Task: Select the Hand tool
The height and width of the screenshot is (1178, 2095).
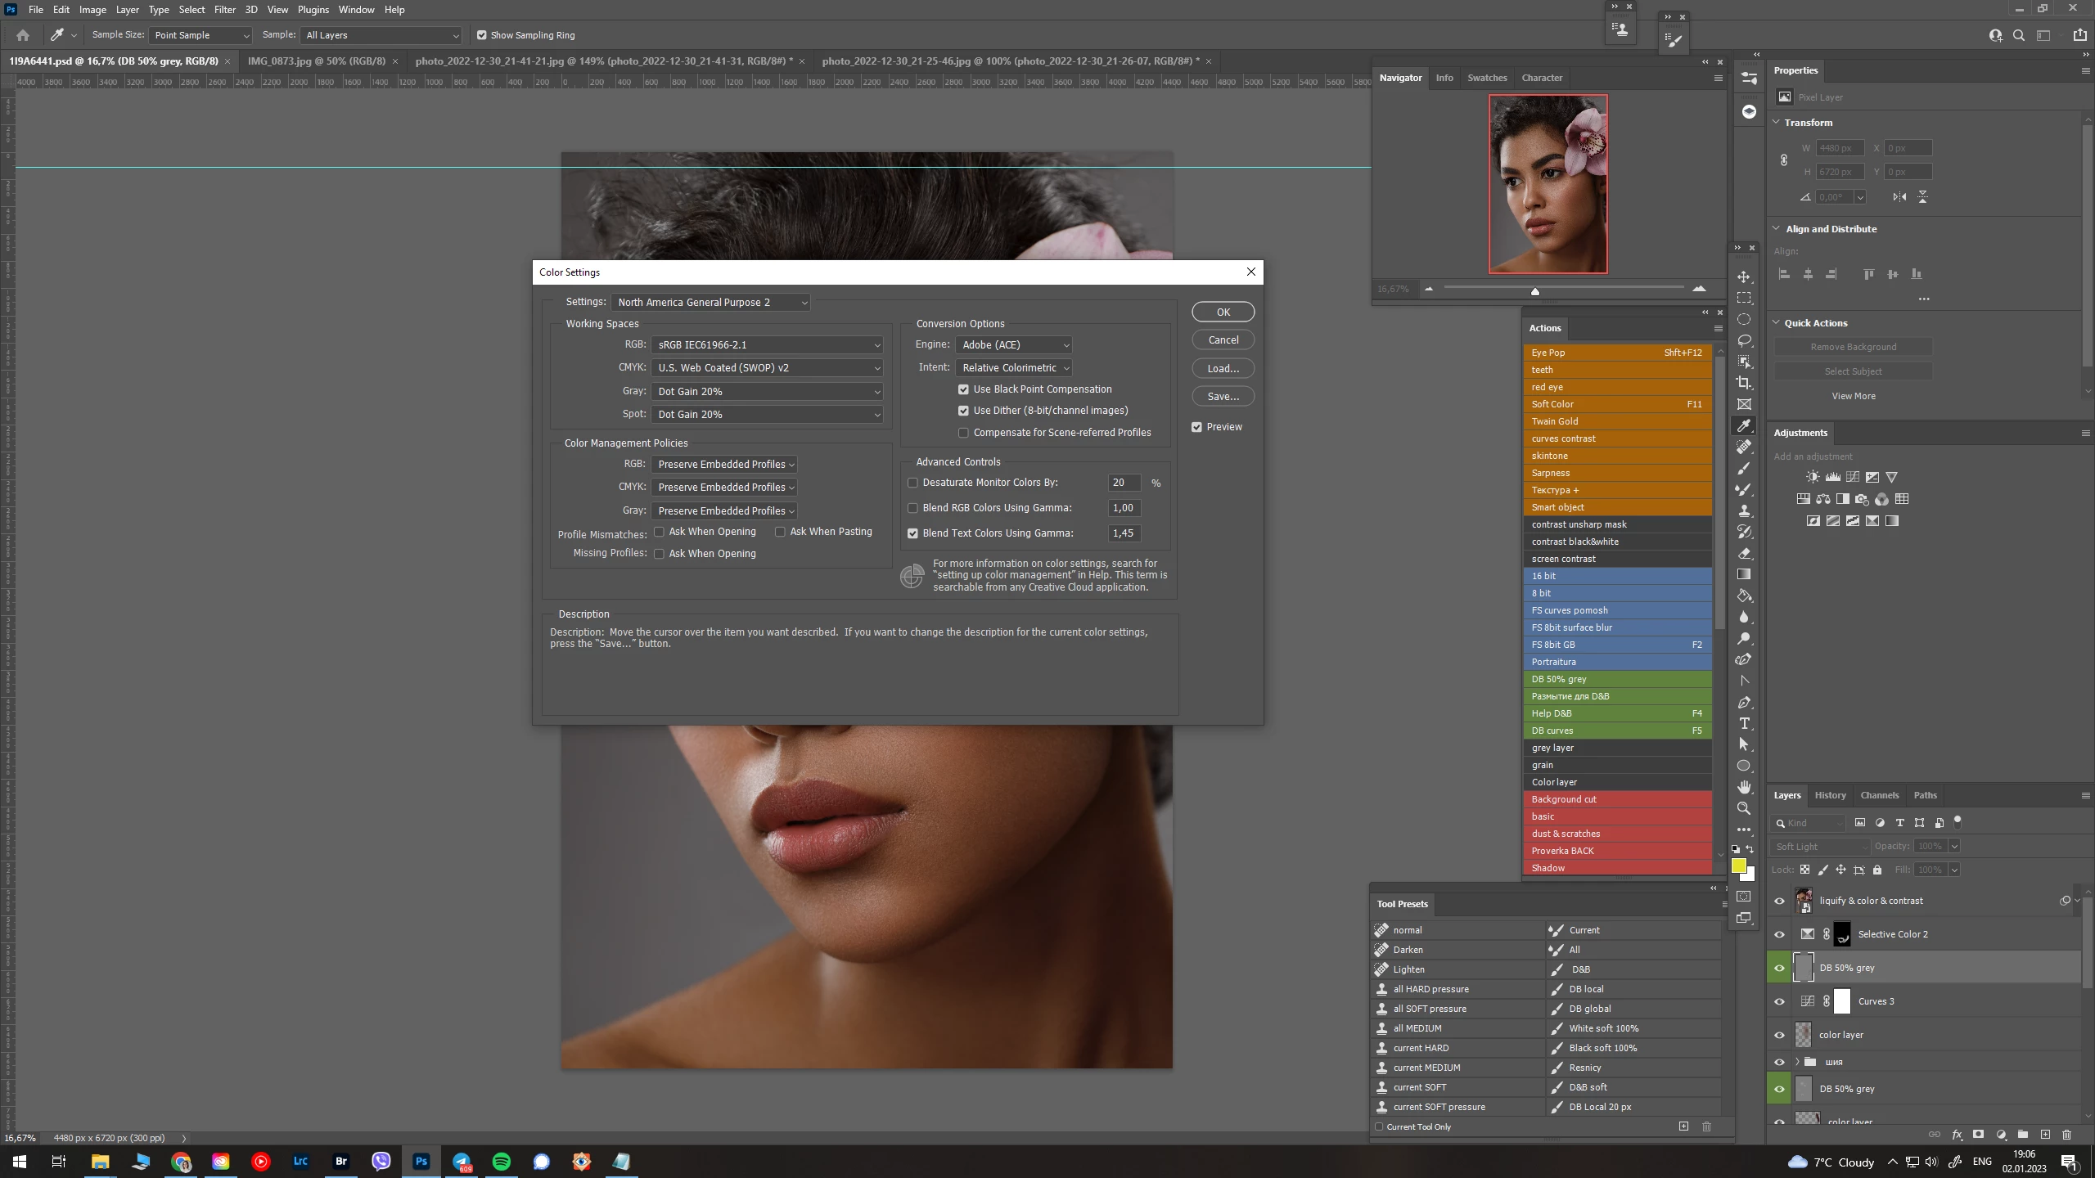Action: (x=1744, y=787)
